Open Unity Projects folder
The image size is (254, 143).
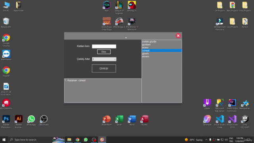245,7
